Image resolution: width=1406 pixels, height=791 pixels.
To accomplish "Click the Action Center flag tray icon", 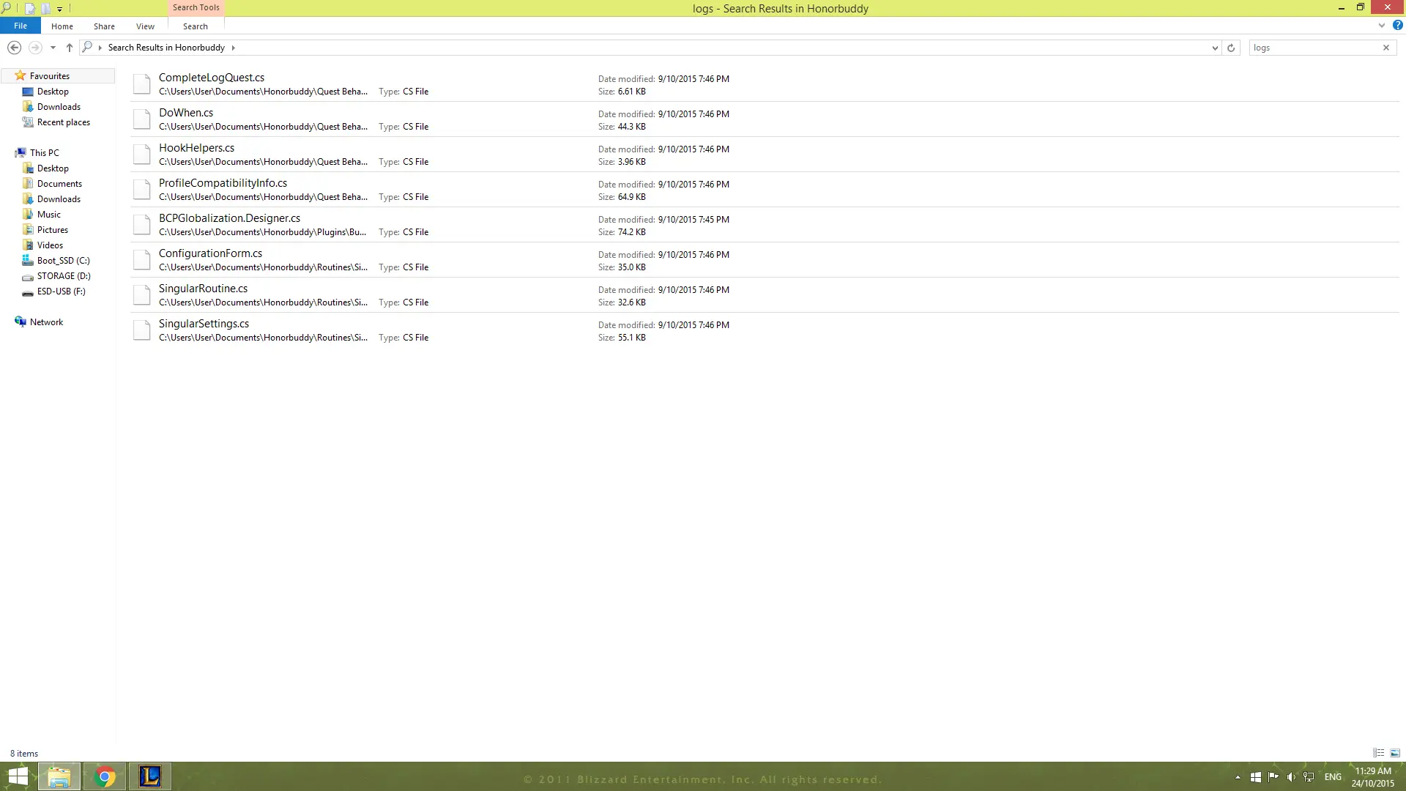I will click(x=1273, y=777).
